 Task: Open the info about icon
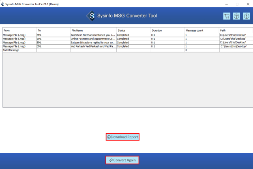pyautogui.click(x=246, y=16)
